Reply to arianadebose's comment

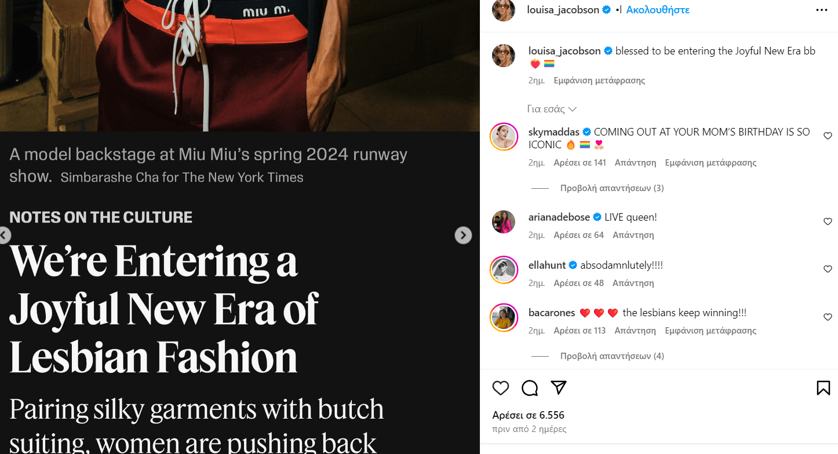(633, 235)
